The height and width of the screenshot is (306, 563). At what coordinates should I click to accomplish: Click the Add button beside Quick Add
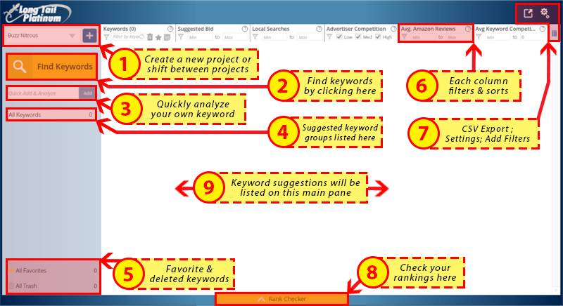point(87,93)
